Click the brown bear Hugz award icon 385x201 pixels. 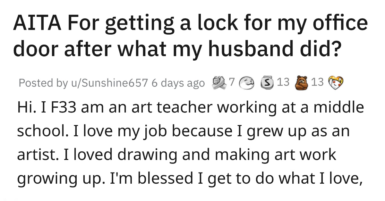pos(302,82)
